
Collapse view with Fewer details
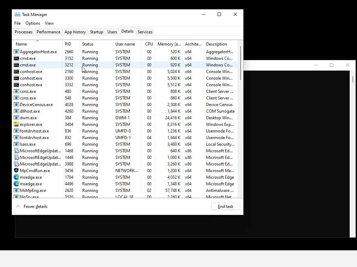click(x=32, y=207)
